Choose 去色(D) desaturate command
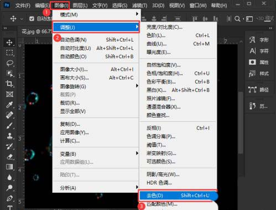 point(178,196)
